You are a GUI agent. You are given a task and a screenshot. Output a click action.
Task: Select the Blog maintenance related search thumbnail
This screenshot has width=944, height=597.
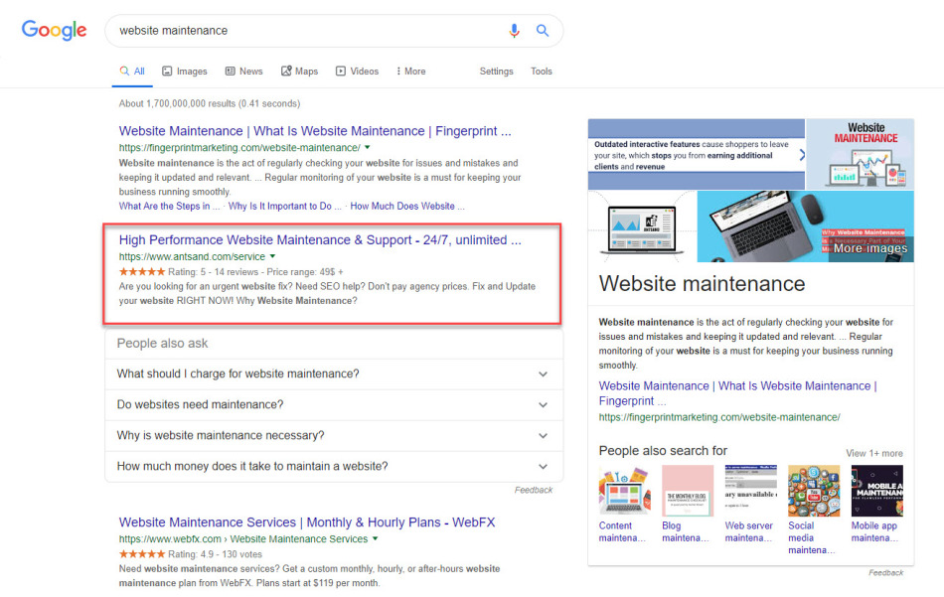click(x=688, y=492)
